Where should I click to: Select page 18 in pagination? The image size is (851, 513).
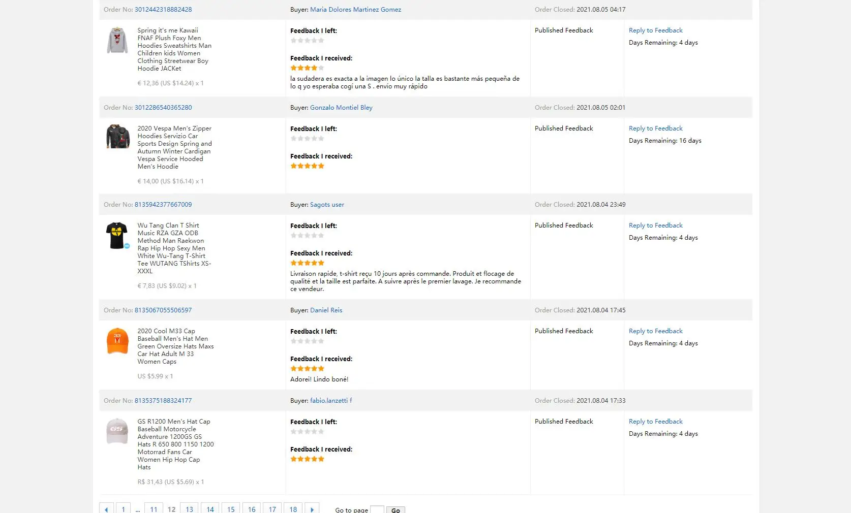pyautogui.click(x=293, y=509)
